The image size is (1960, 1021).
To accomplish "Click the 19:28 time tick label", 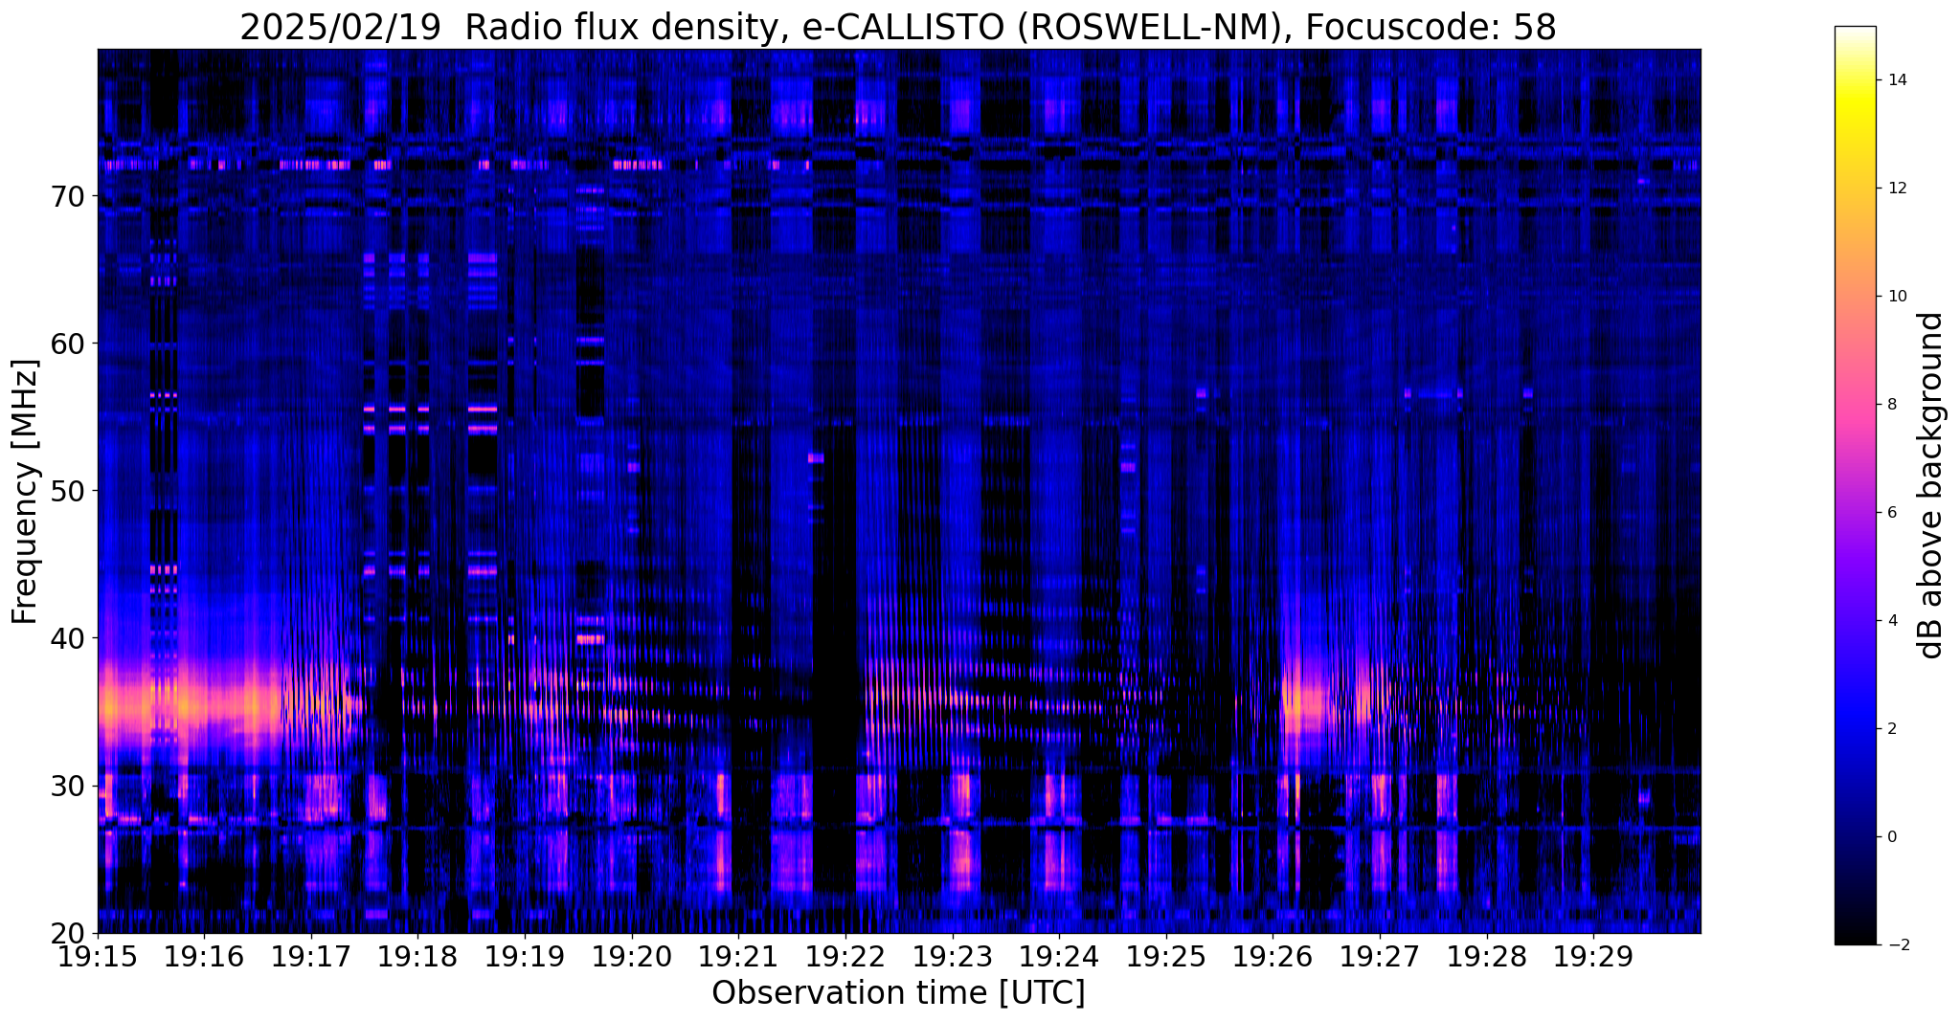I will pyautogui.click(x=1487, y=958).
